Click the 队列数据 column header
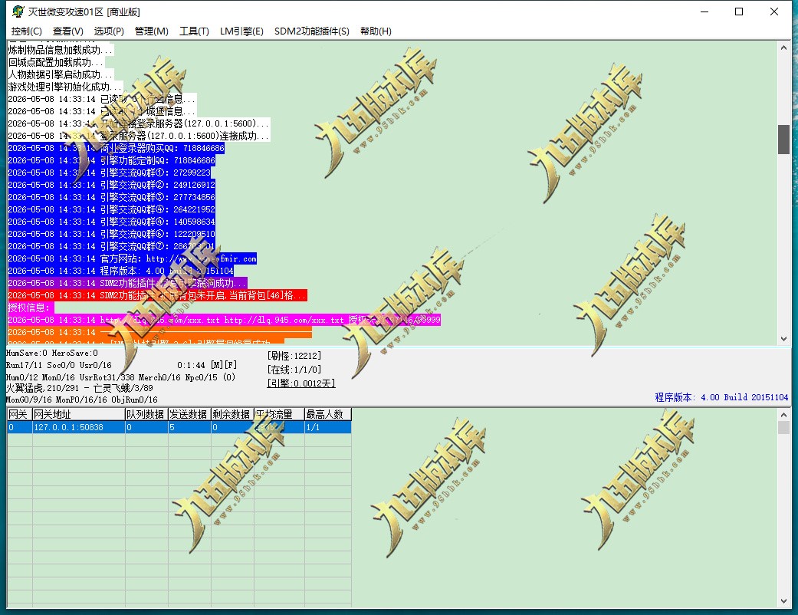Screen dimensions: 798x615 146,414
